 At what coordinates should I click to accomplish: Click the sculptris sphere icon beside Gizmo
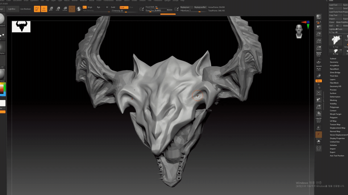79,9
